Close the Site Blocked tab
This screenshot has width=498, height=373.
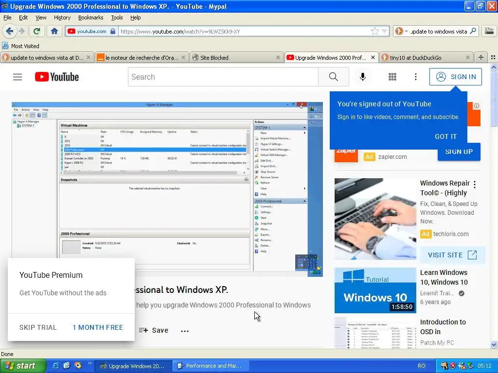(x=278, y=57)
